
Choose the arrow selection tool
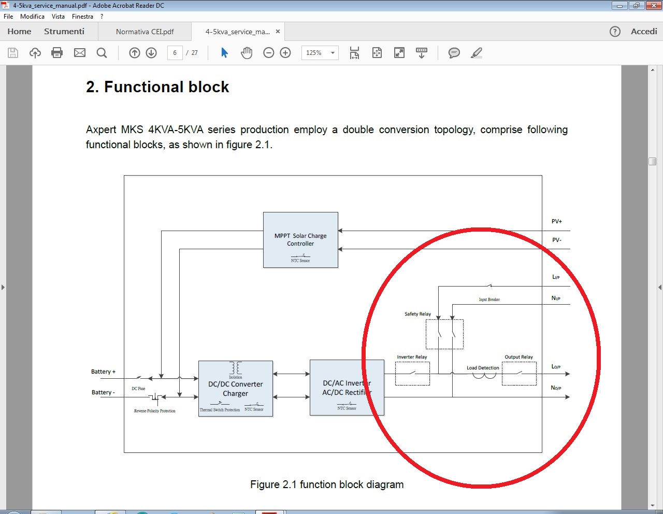[224, 53]
